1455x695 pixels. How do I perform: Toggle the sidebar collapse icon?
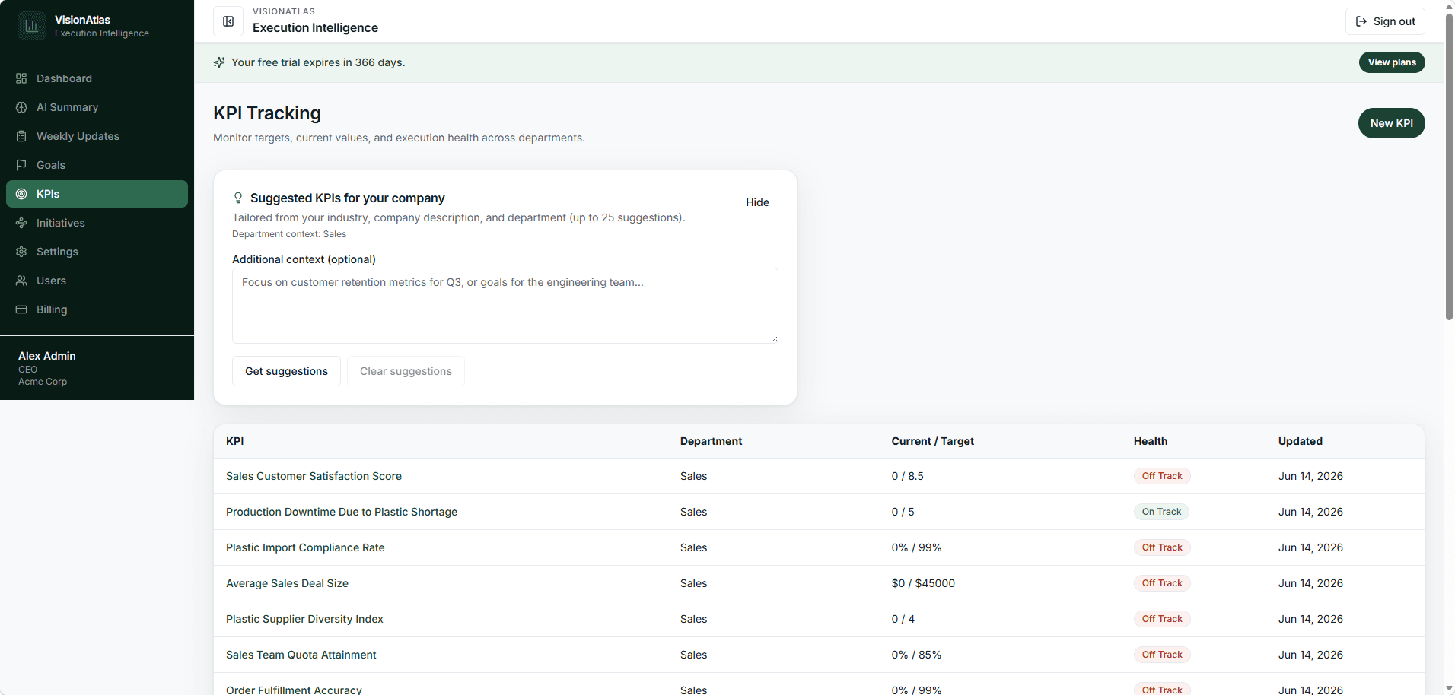coord(228,21)
